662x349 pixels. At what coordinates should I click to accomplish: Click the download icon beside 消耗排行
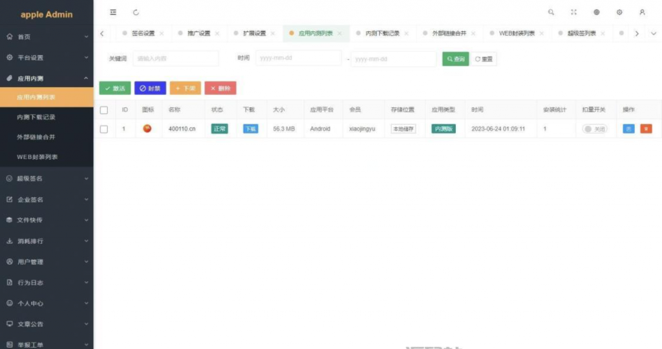point(10,241)
